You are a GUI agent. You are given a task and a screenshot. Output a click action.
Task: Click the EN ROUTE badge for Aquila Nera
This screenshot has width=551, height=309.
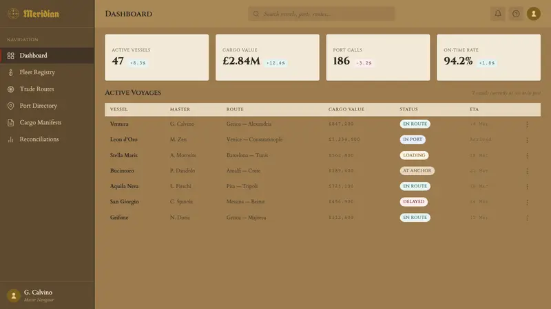[415, 186]
